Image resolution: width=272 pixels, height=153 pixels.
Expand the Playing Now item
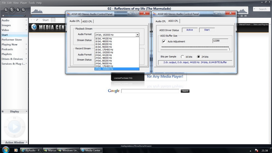(26, 45)
